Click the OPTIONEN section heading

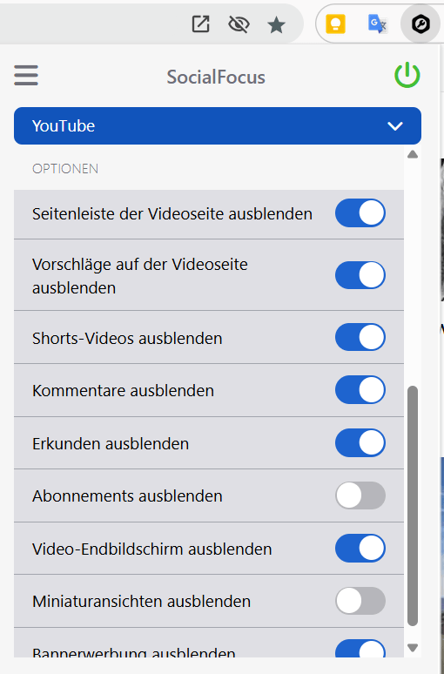pos(65,169)
